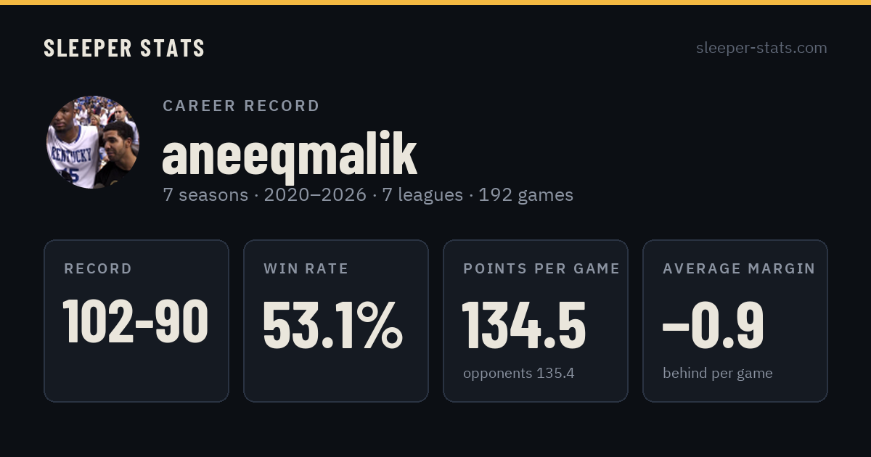Click the opponents 135.4 subtext
This screenshot has height=457, width=871.
point(519,374)
